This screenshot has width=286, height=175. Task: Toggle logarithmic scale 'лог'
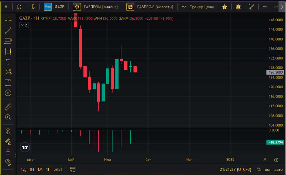tap(268, 170)
